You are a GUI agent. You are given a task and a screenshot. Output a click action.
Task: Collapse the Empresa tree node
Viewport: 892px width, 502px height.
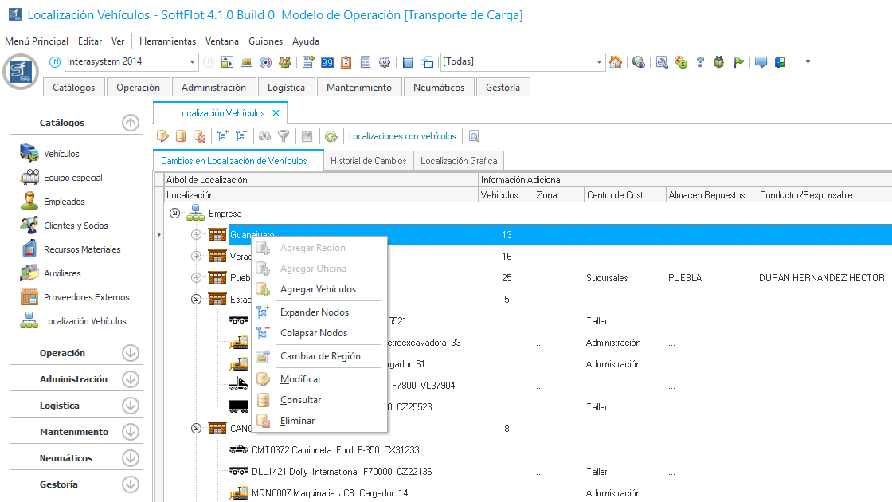pyautogui.click(x=175, y=214)
